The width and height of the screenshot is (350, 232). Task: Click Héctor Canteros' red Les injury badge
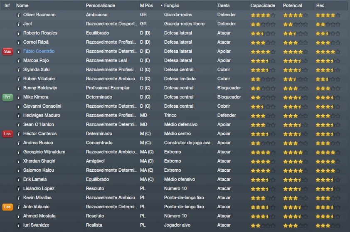point(7,133)
